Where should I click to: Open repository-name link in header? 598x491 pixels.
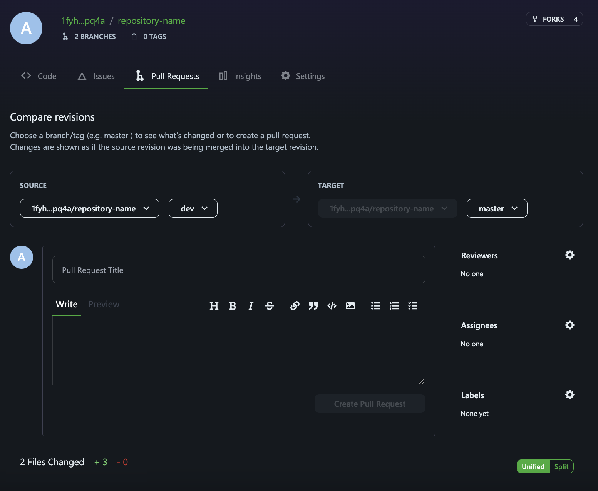tap(152, 21)
